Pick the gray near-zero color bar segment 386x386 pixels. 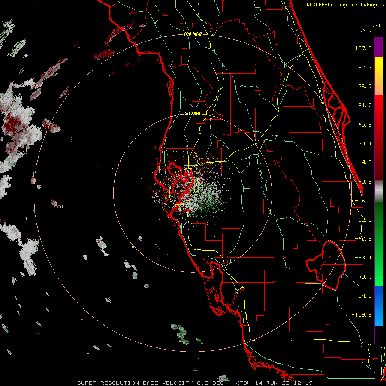click(379, 191)
